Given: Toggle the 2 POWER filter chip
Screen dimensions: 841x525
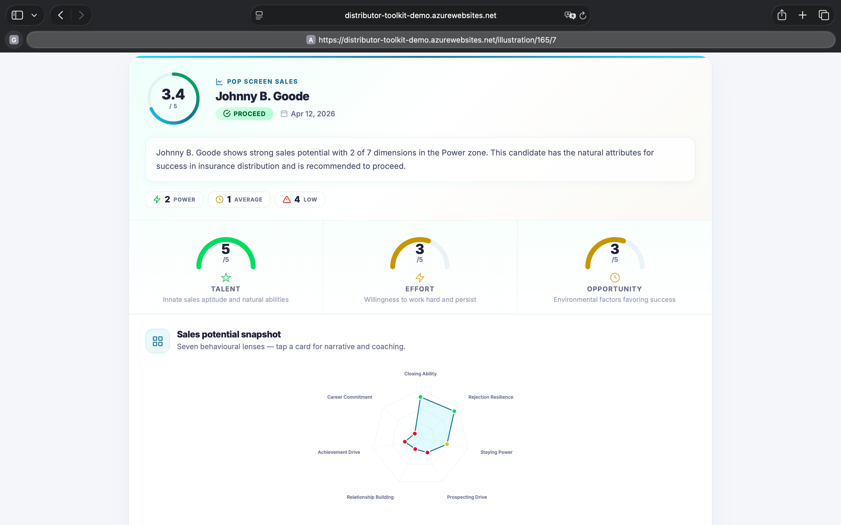Looking at the screenshot, I should pyautogui.click(x=174, y=199).
